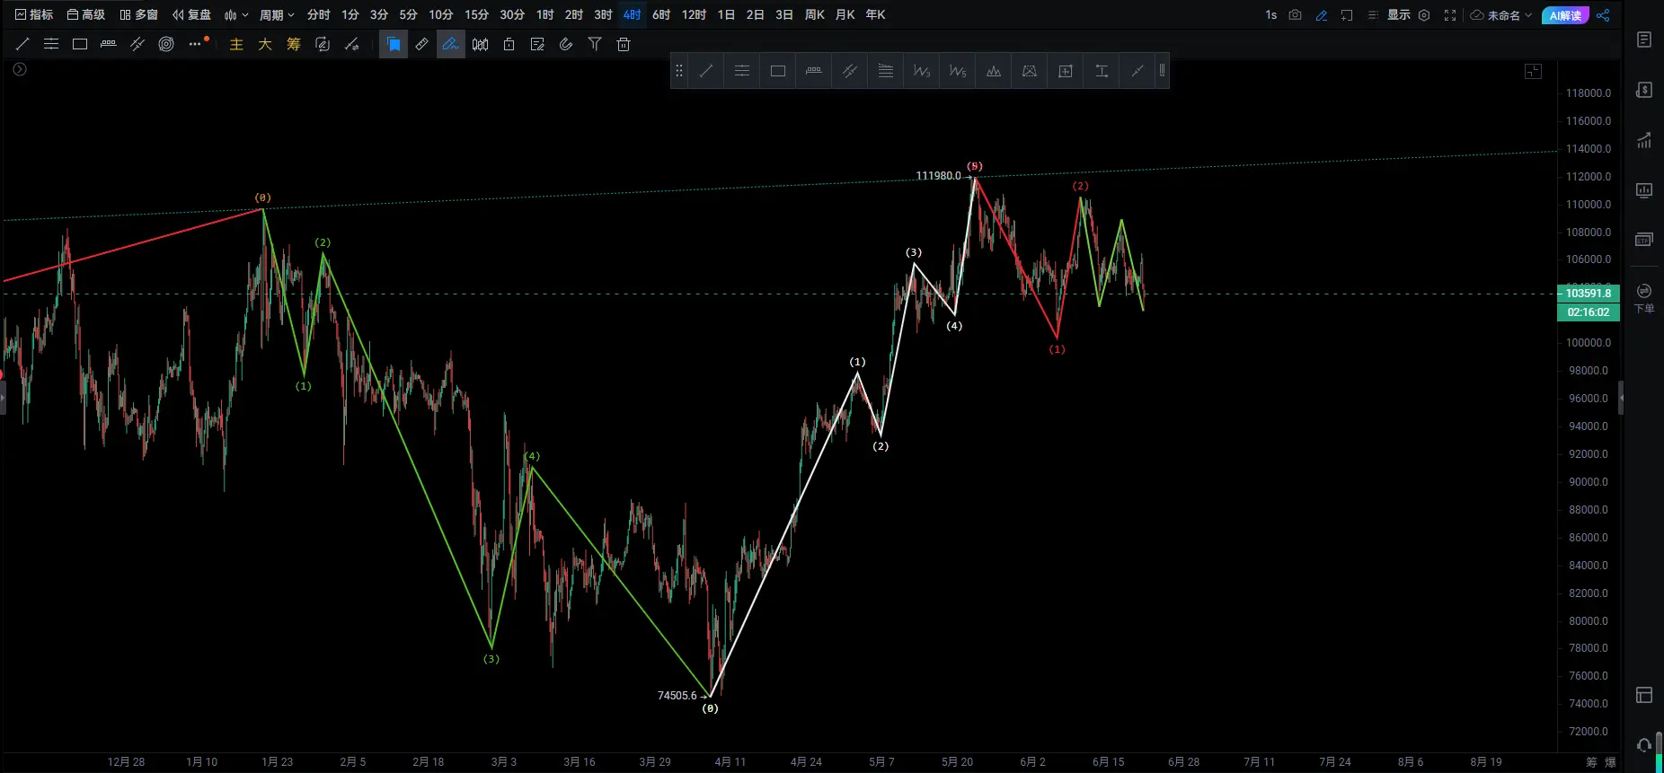Select the triangle pattern tool in floating bar

coord(1030,71)
